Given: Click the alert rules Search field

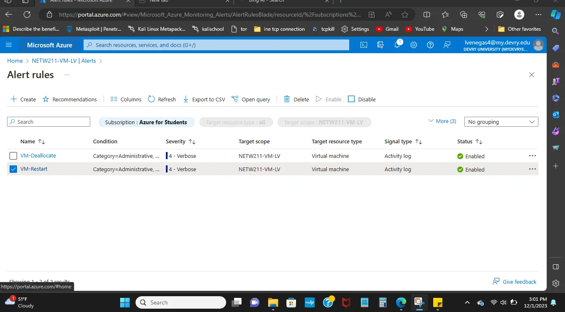Looking at the screenshot, I should (49, 122).
